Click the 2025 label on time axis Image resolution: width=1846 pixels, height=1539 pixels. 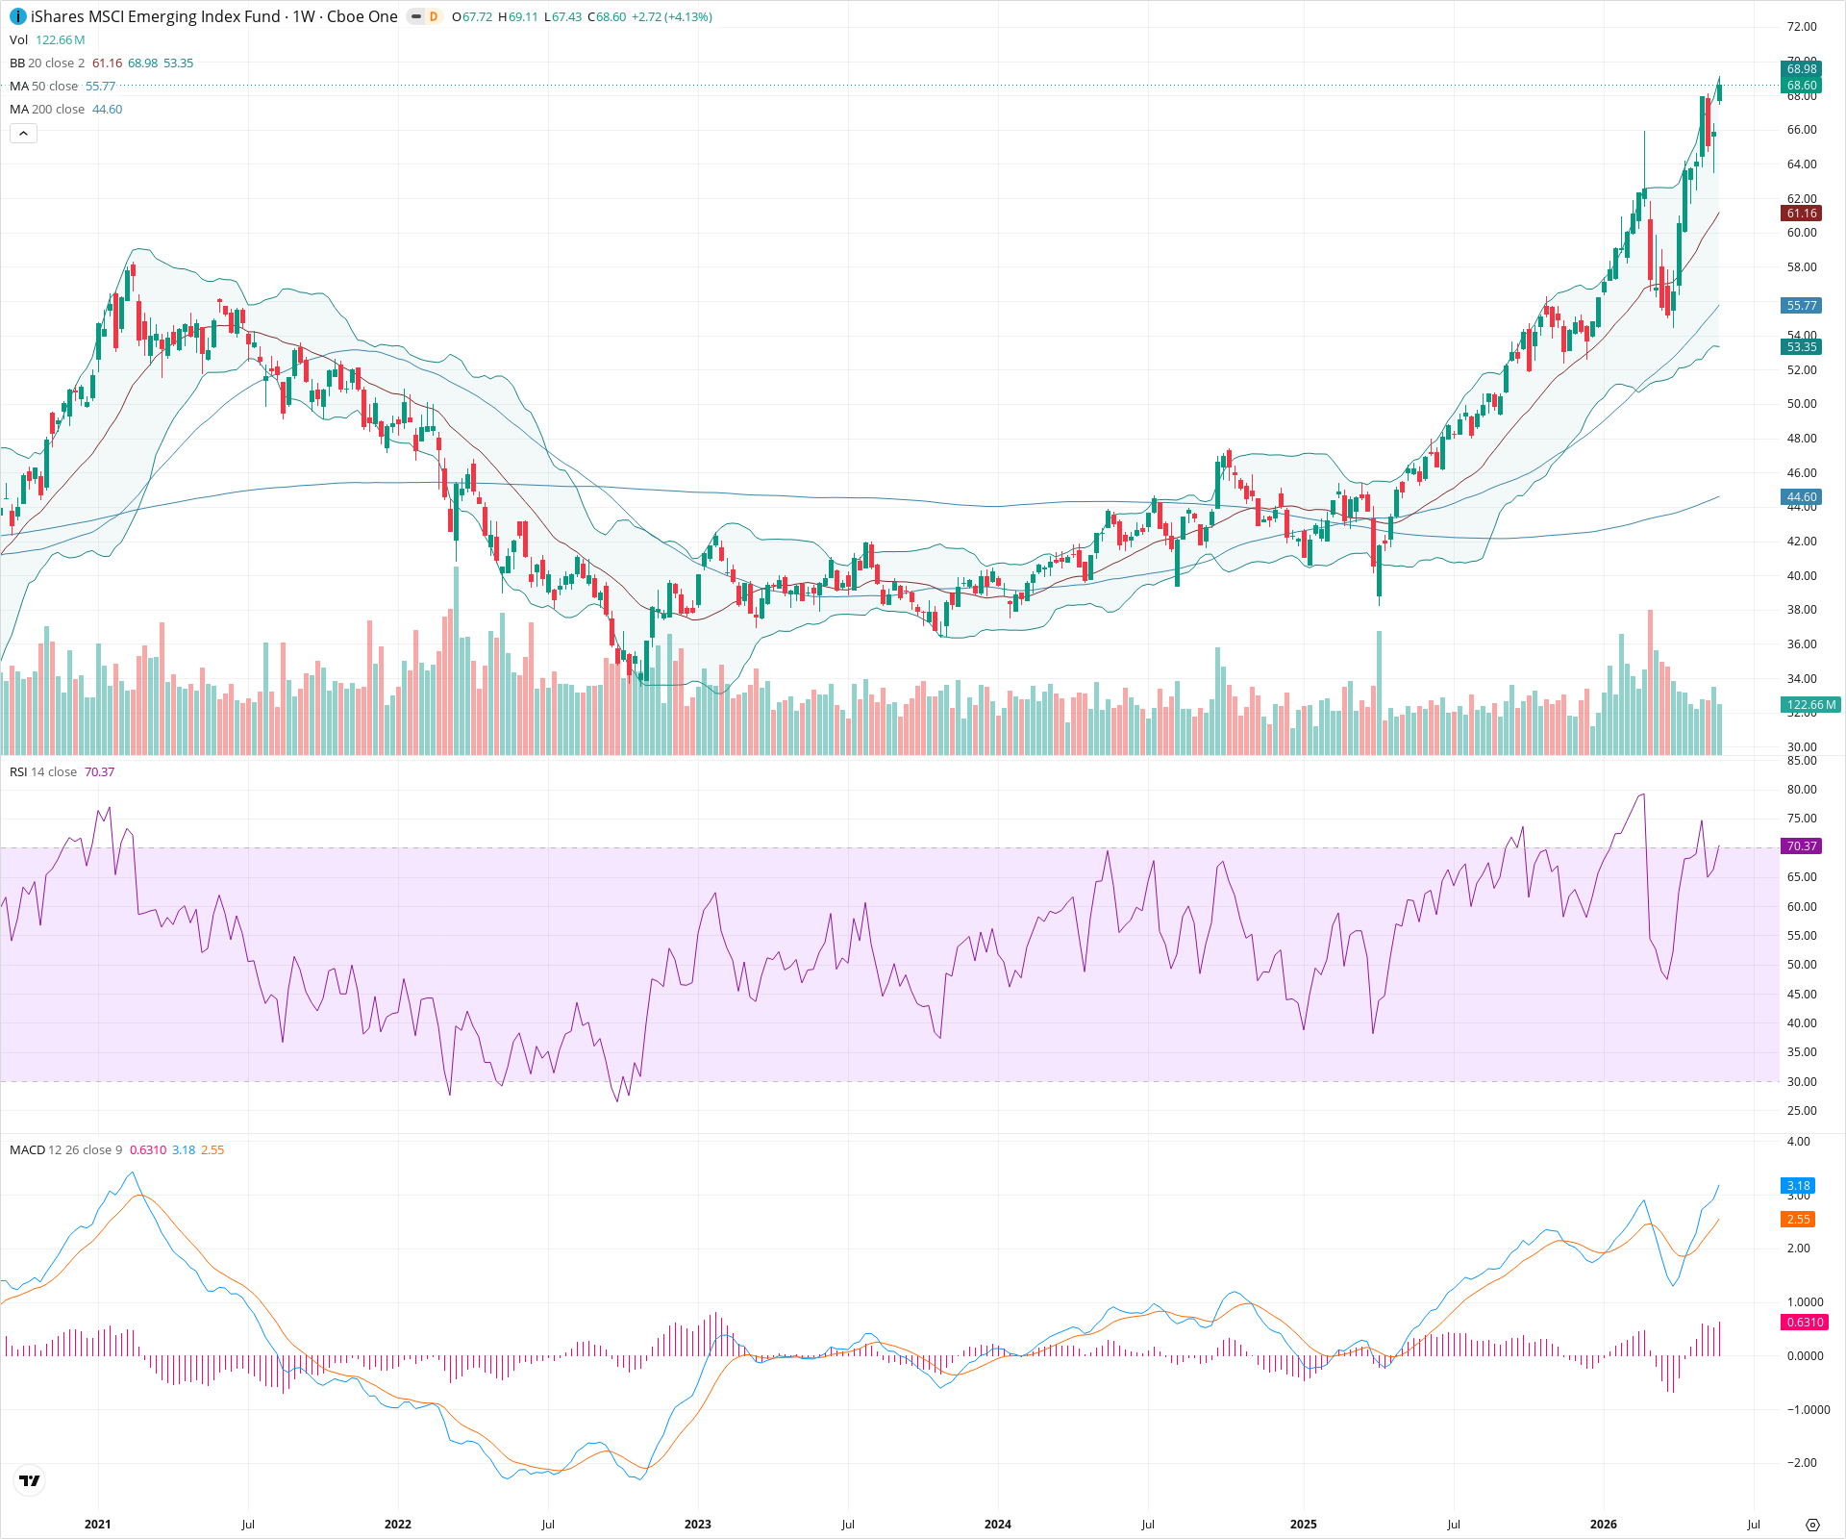[1303, 1525]
